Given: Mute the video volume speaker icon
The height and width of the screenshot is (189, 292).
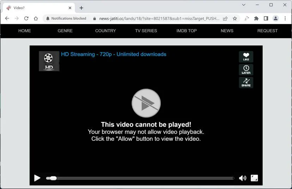Looking at the screenshot, I should pyautogui.click(x=243, y=178).
